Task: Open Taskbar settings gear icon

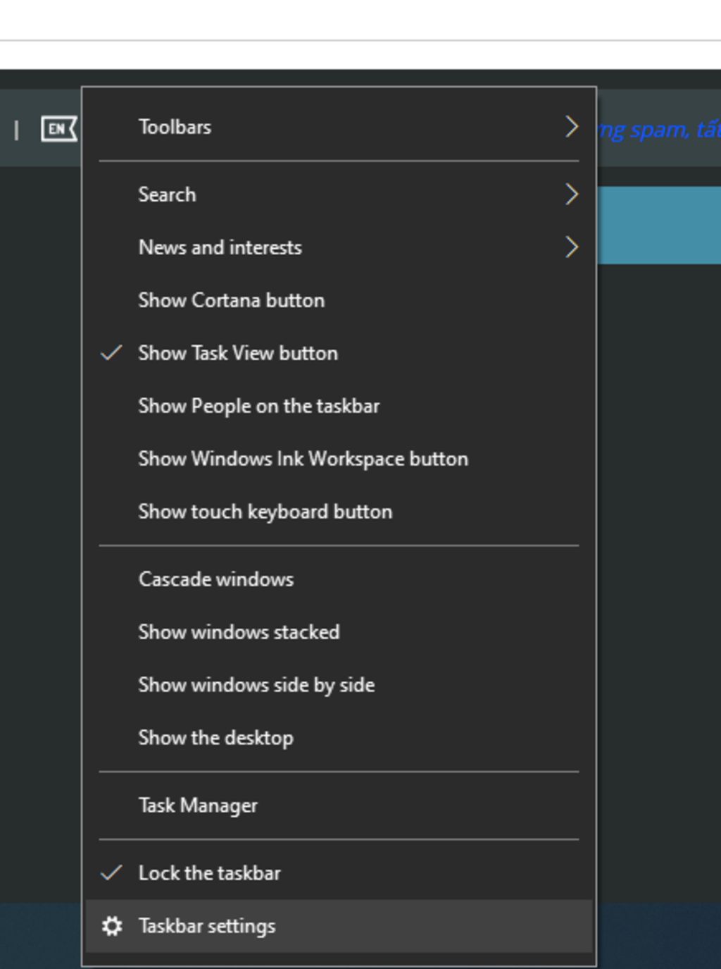Action: (112, 925)
